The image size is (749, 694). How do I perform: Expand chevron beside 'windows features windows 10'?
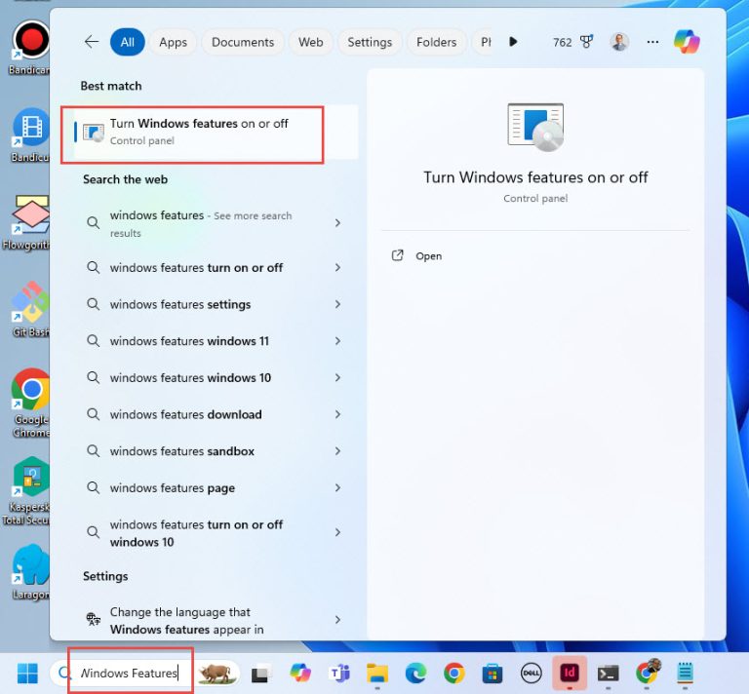[x=337, y=378]
